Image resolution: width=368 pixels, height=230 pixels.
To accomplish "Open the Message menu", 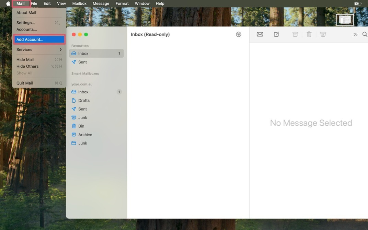I will point(101,3).
